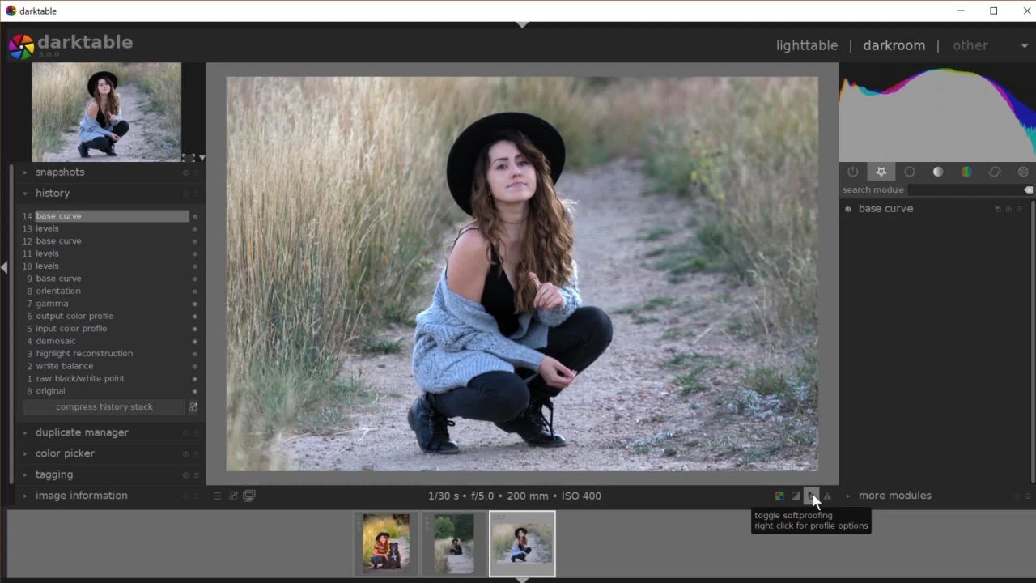
Task: Open the color module group
Action: pos(966,172)
